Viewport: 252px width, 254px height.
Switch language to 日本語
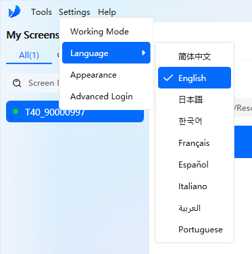point(195,99)
